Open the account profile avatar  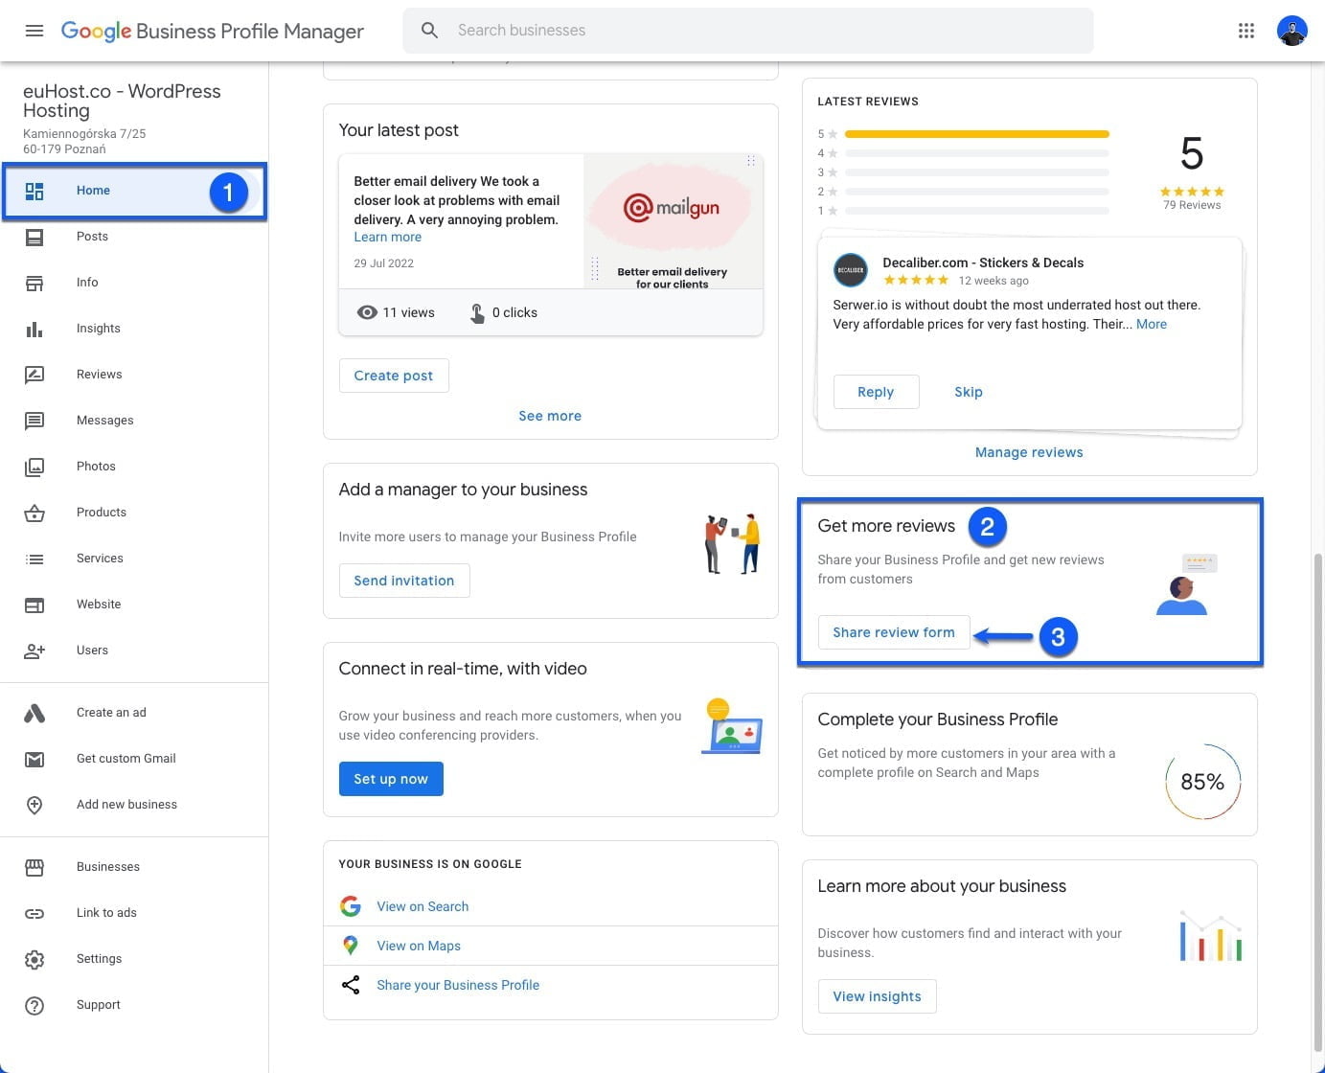(x=1292, y=31)
